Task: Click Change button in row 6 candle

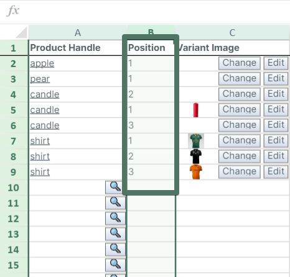Action: 240,125
